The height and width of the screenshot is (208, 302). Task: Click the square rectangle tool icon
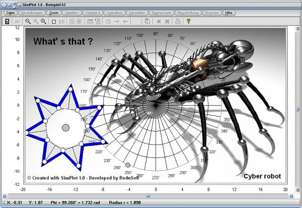tap(54, 22)
